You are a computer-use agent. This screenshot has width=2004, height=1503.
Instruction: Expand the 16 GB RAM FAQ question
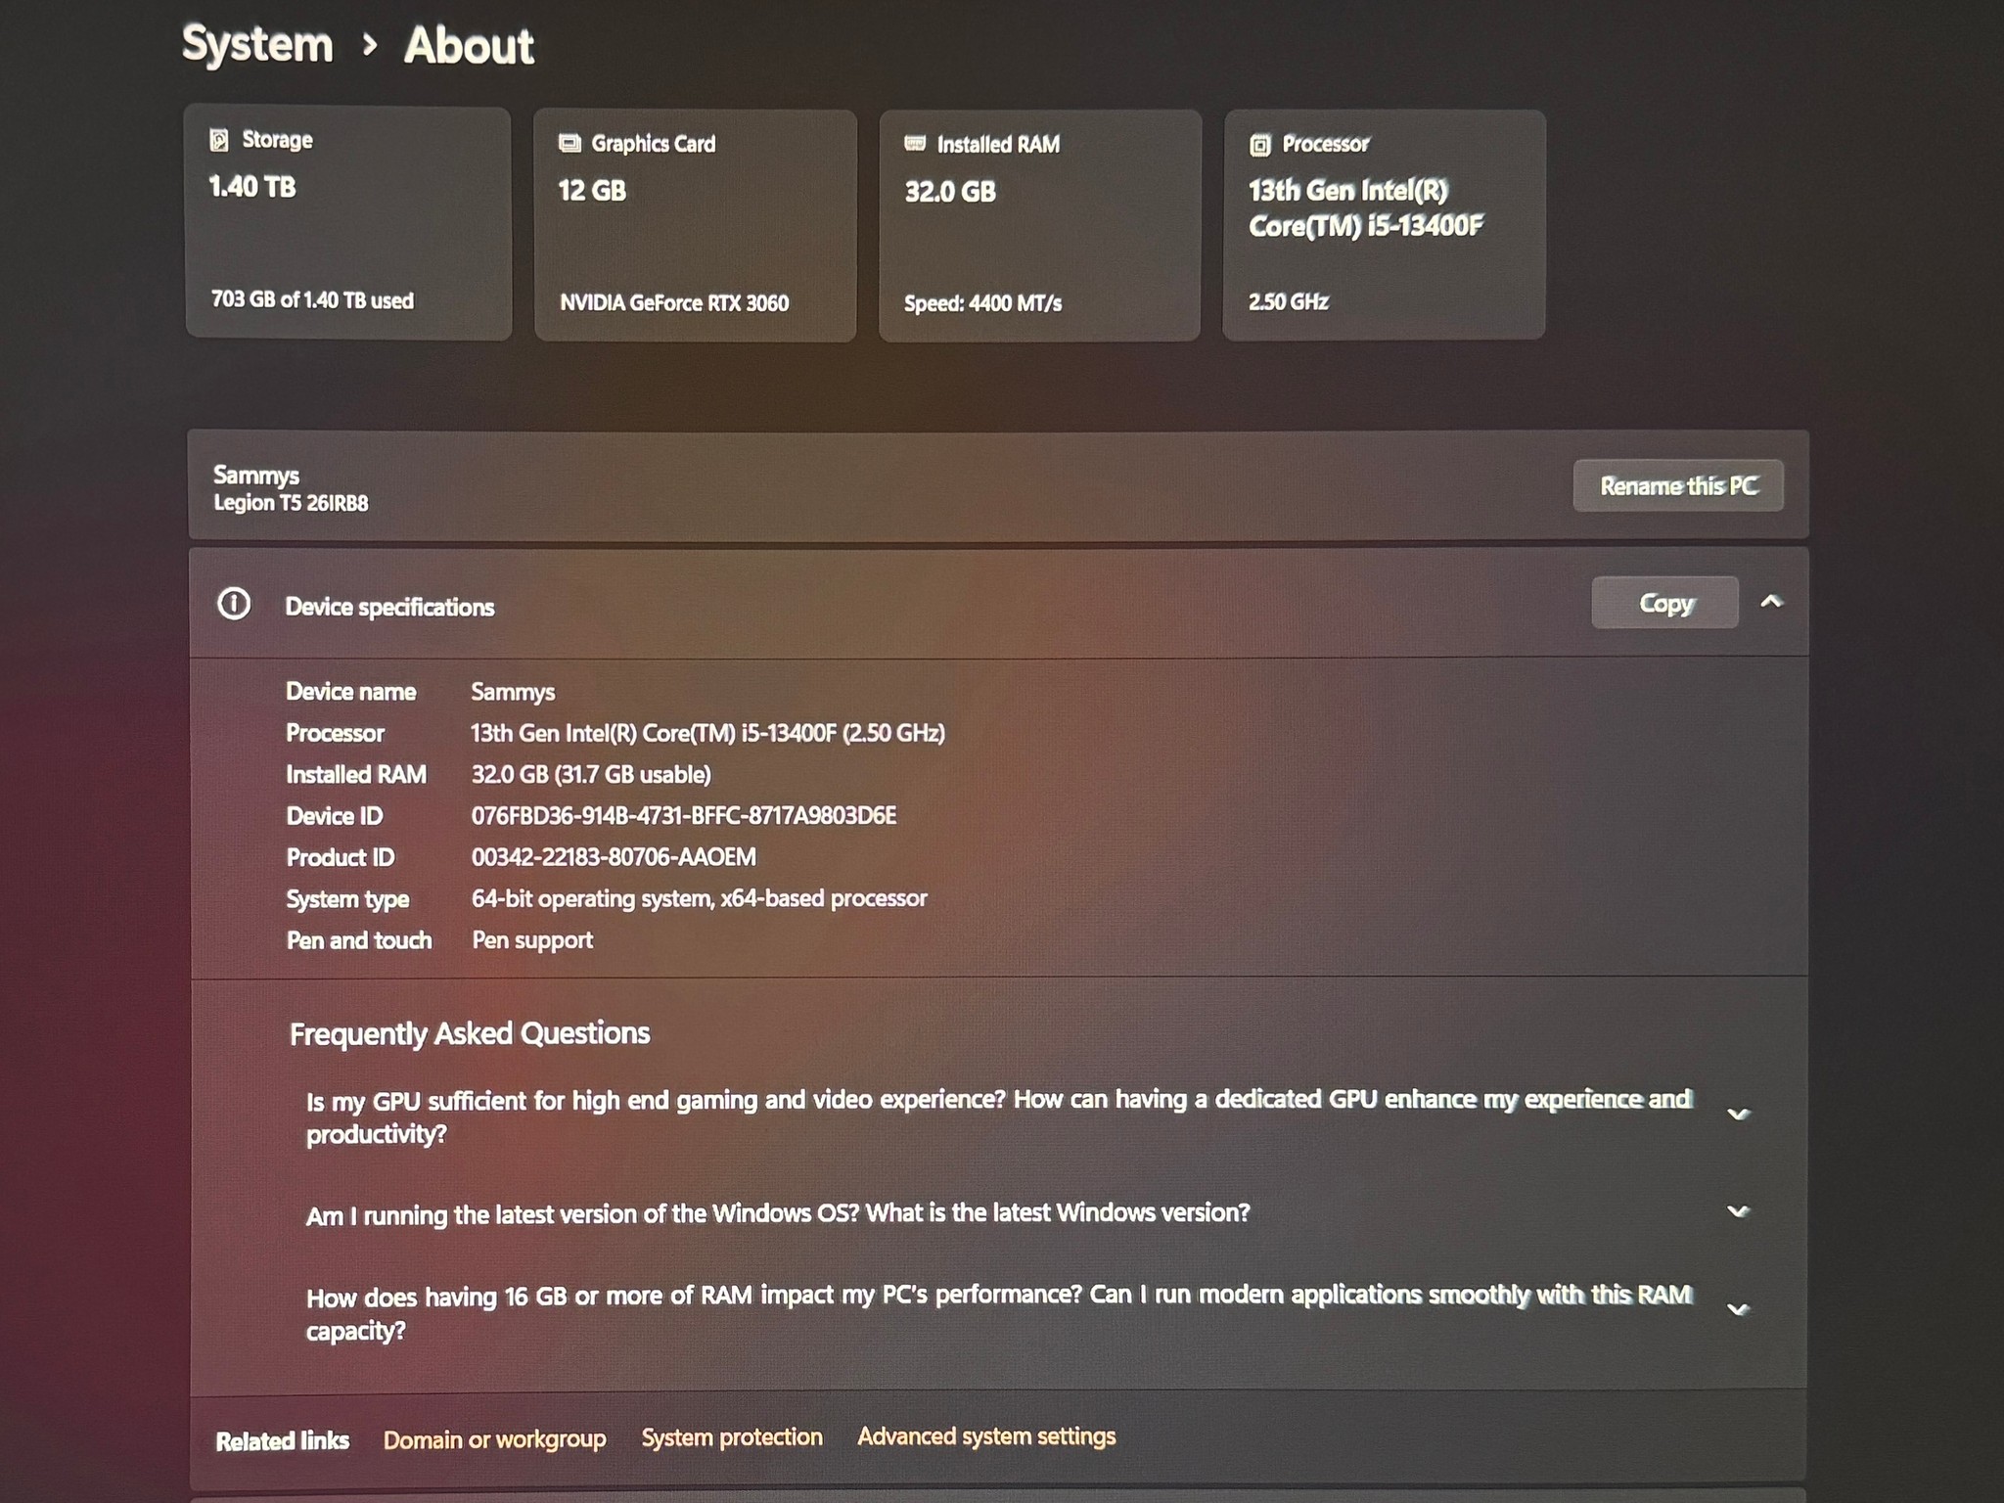pyautogui.click(x=1738, y=1309)
